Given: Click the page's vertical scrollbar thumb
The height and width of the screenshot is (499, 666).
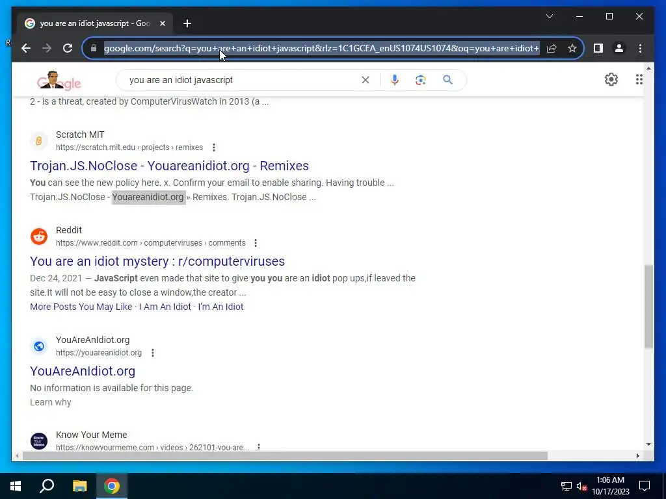Looking at the screenshot, I should 648,307.
